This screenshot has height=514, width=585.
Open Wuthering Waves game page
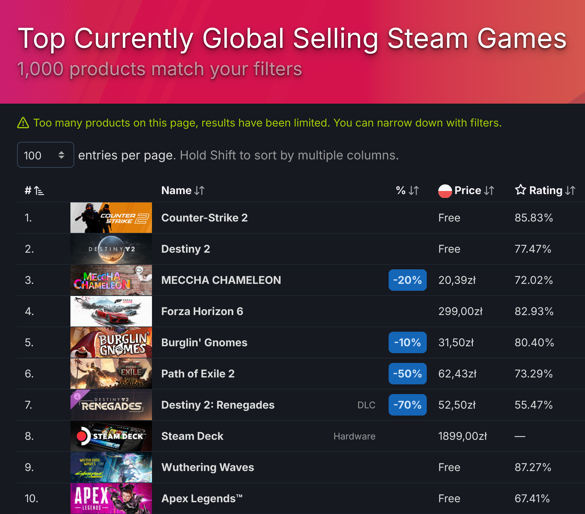click(208, 467)
